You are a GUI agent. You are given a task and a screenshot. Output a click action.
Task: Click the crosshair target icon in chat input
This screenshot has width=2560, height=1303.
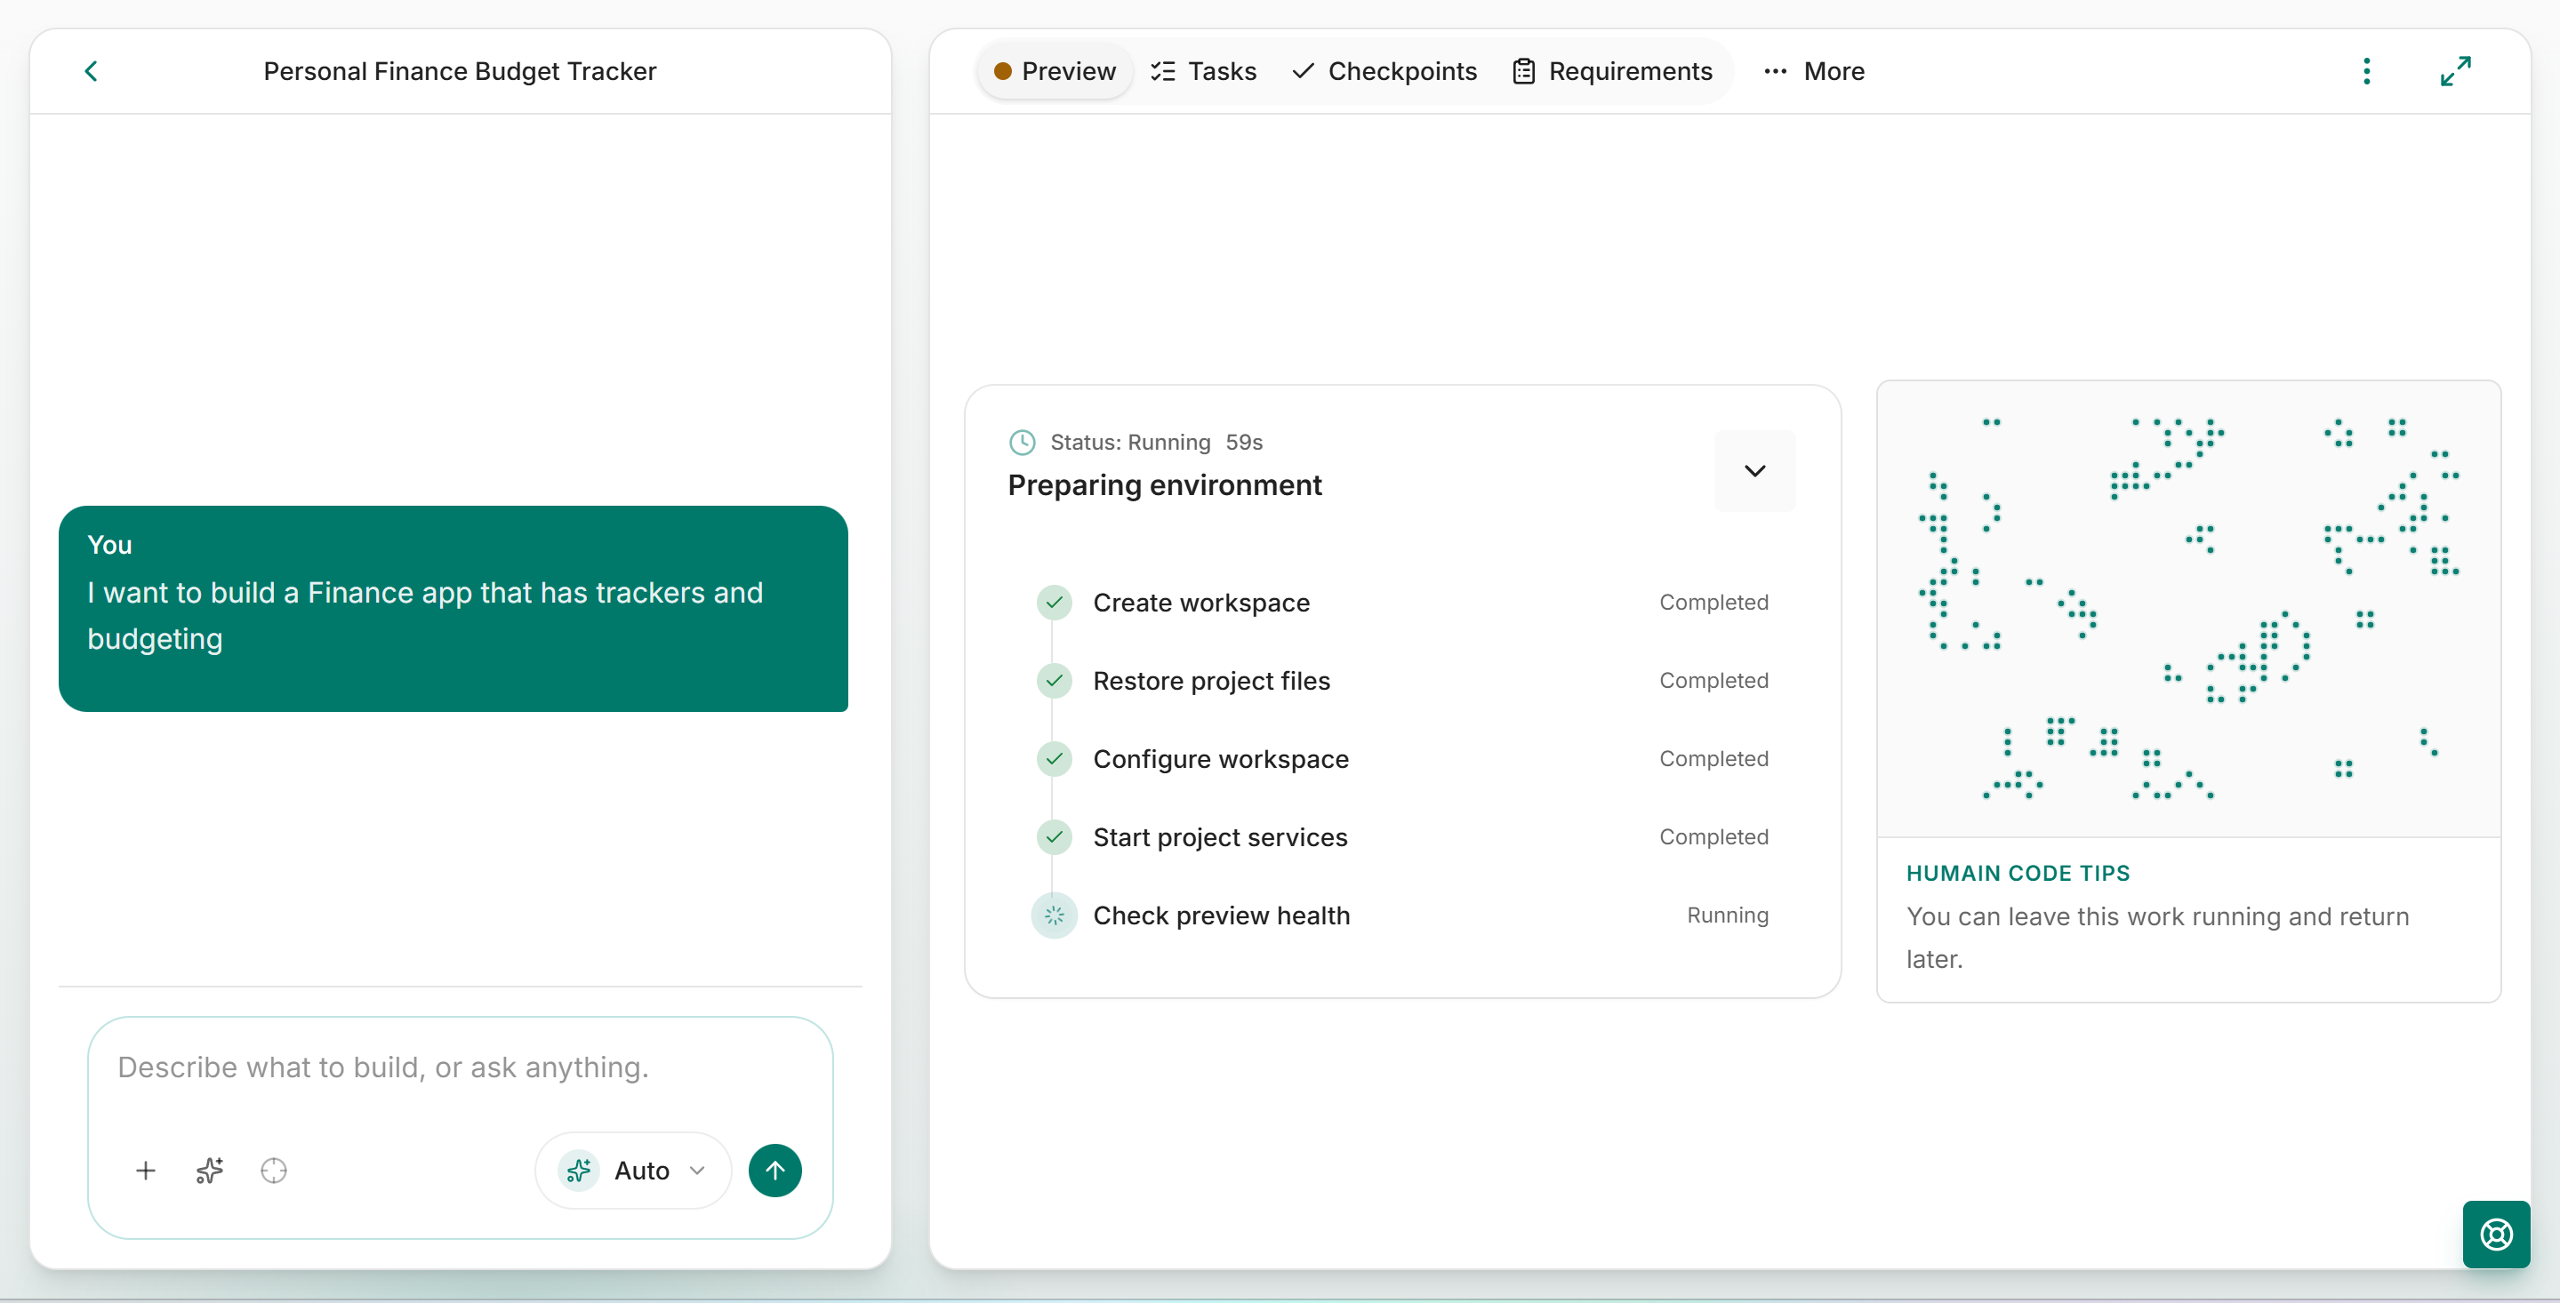273,1171
